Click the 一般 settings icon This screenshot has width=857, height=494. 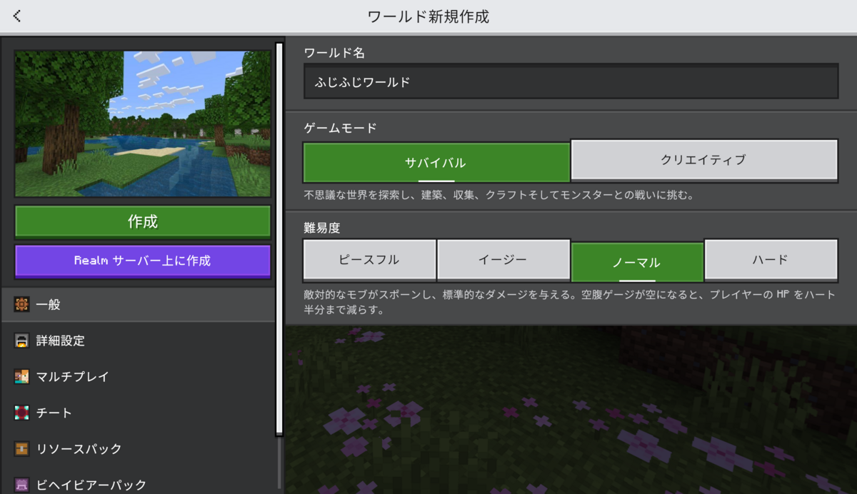click(22, 305)
